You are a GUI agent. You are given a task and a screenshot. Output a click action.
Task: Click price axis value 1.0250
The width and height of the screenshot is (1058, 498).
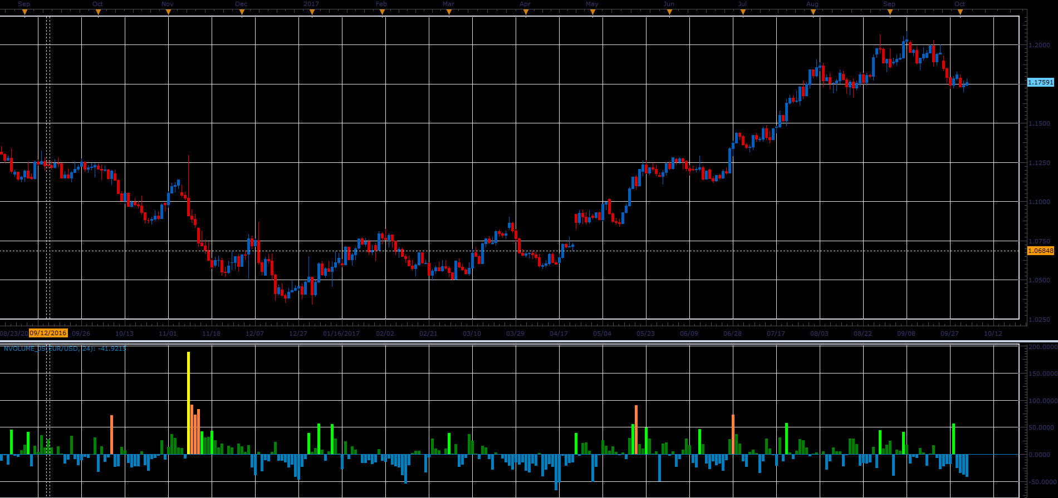pyautogui.click(x=1039, y=320)
